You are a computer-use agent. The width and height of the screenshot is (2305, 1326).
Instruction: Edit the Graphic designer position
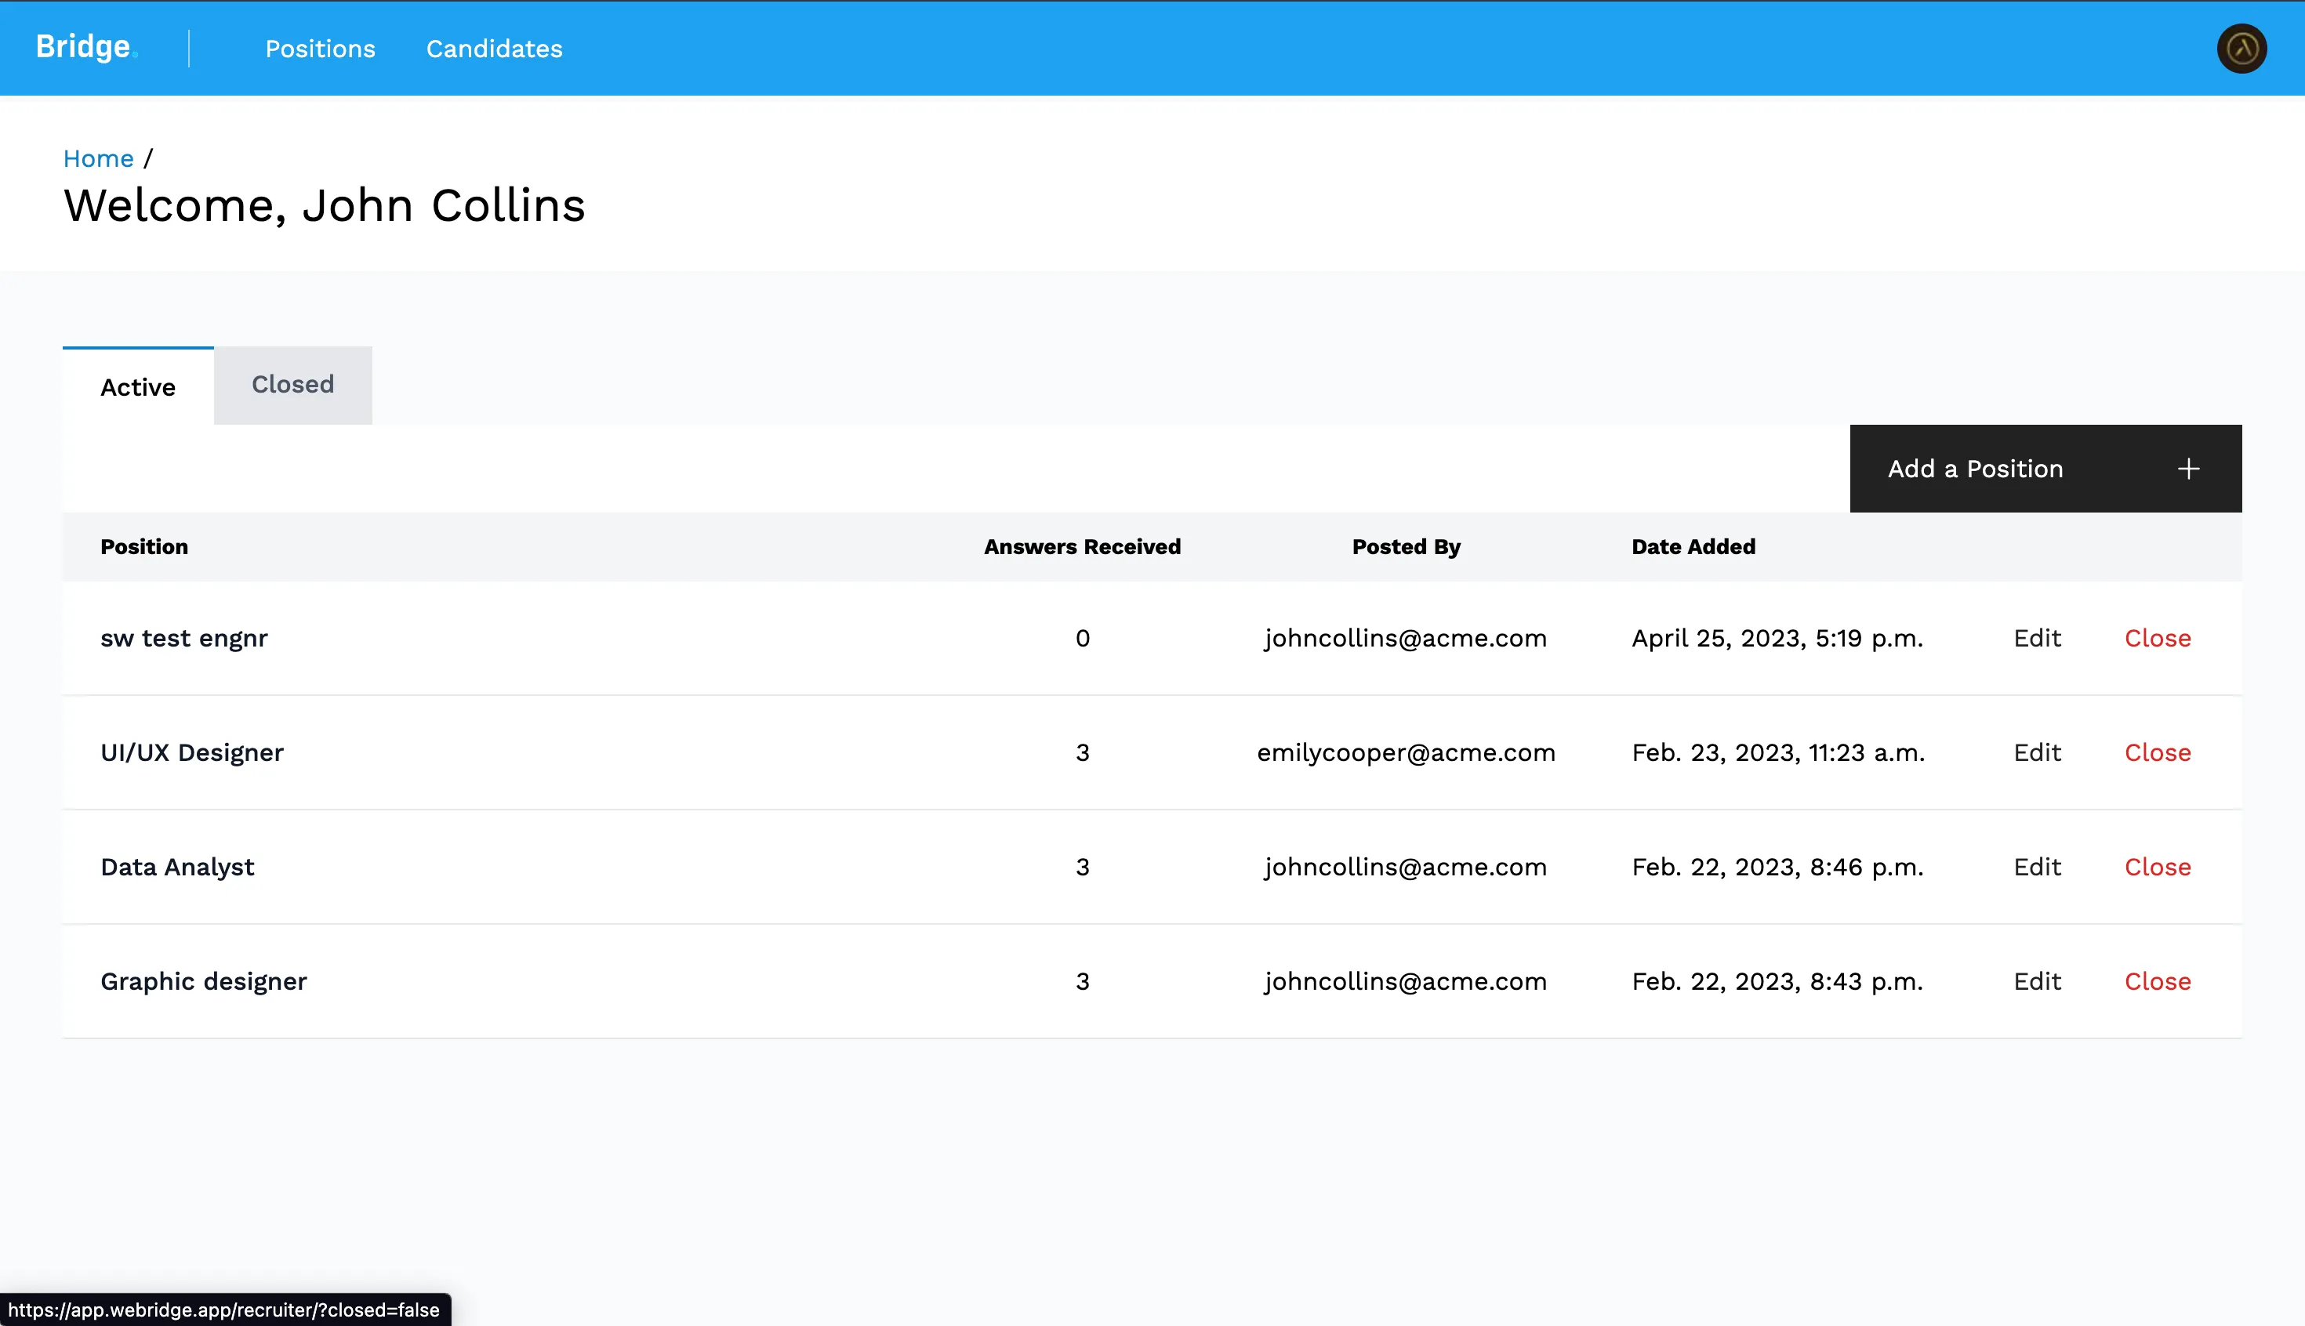(x=2036, y=982)
